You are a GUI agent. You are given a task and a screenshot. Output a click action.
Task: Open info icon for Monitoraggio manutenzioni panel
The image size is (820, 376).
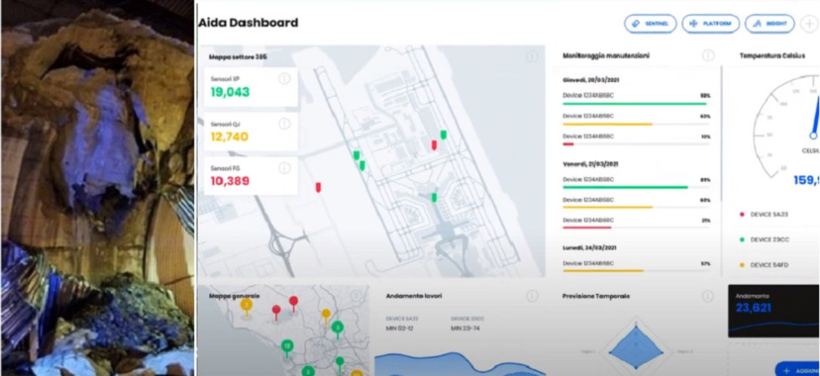click(708, 55)
